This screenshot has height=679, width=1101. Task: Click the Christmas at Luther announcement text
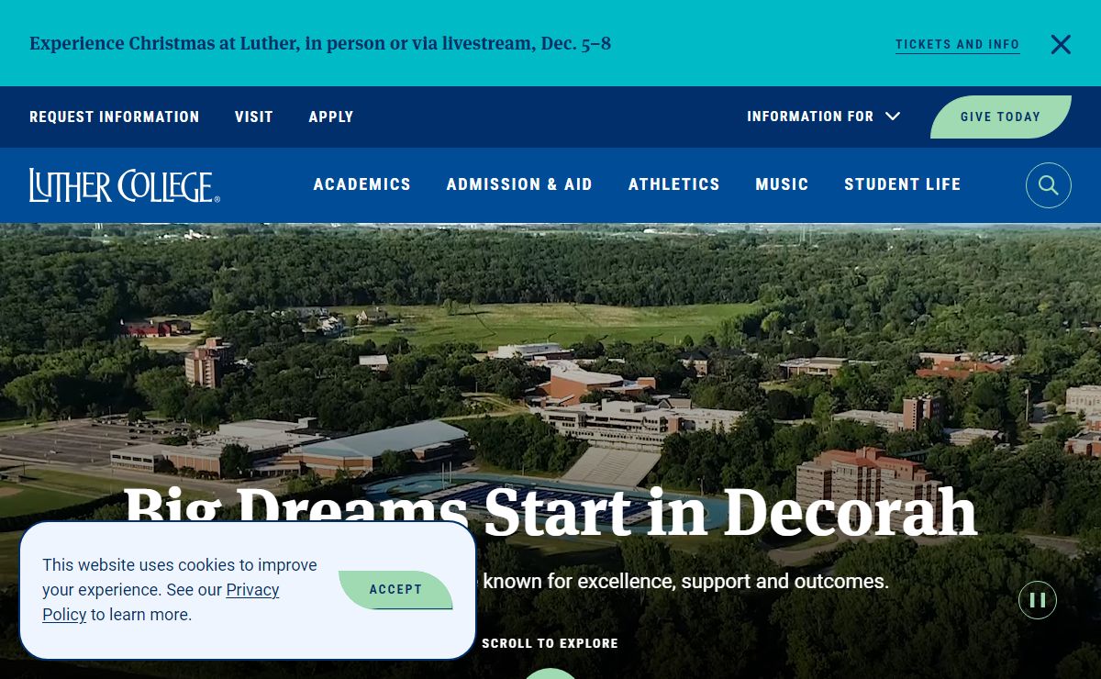pyautogui.click(x=320, y=43)
